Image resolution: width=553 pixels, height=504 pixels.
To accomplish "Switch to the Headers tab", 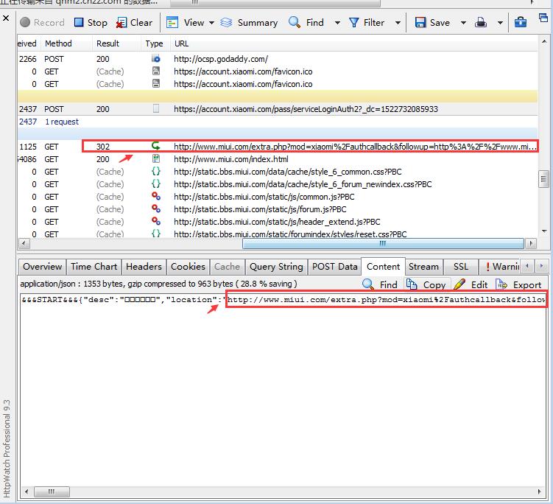I will tap(144, 267).
